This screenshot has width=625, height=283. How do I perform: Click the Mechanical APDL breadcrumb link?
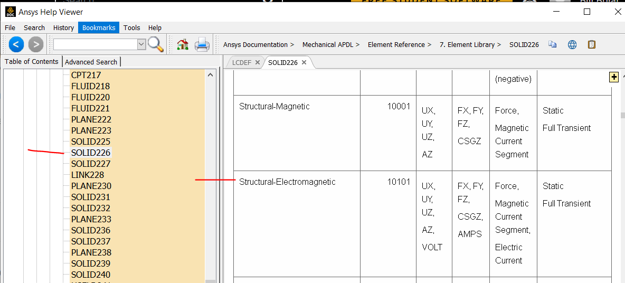pos(328,45)
